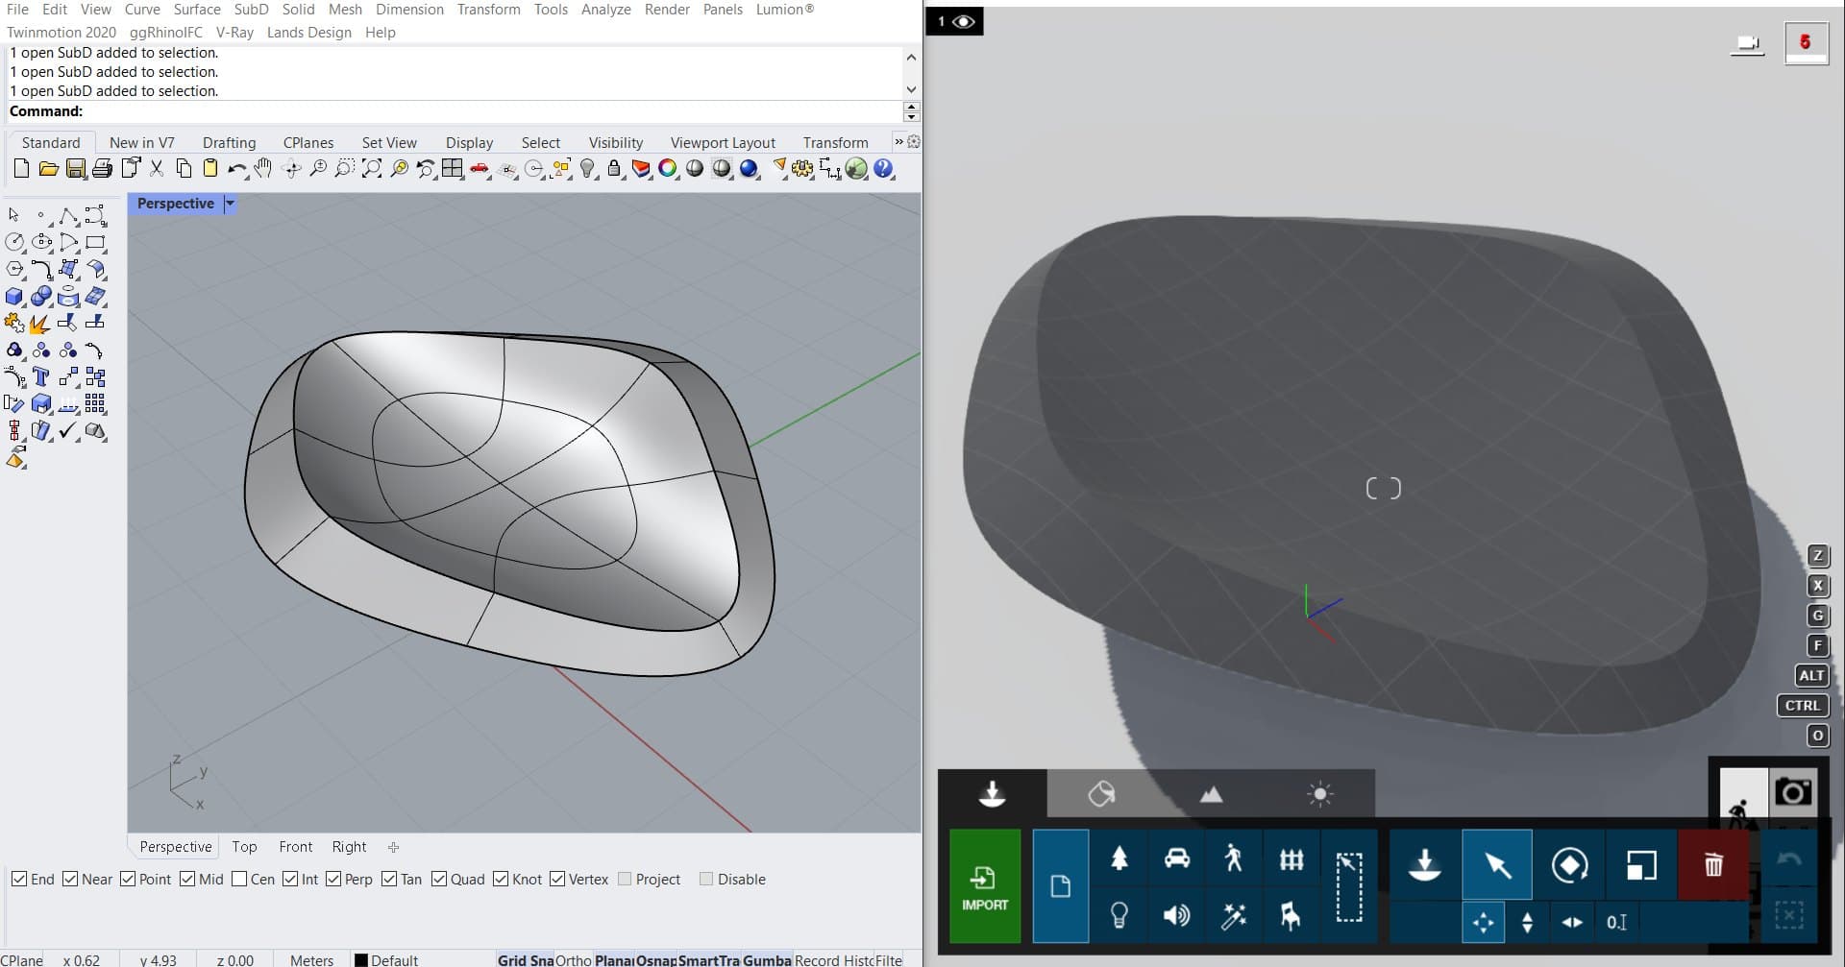The height and width of the screenshot is (967, 1845).
Task: Uncheck the Quad osnap checkbox
Action: tap(439, 879)
